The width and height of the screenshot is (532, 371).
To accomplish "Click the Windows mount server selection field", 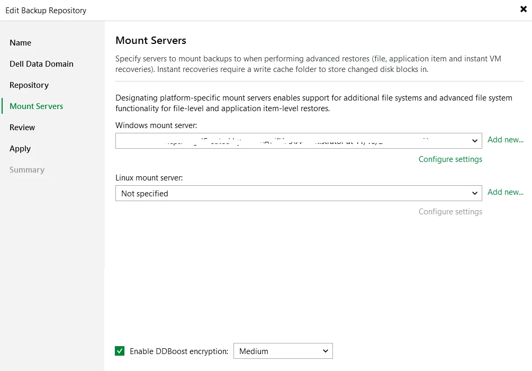I will tap(291, 141).
